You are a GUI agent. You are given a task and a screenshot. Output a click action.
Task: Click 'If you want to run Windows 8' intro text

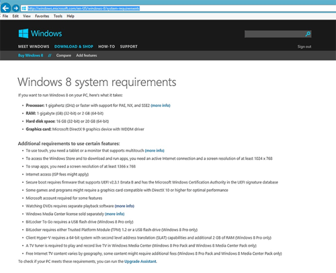[x=71, y=95]
